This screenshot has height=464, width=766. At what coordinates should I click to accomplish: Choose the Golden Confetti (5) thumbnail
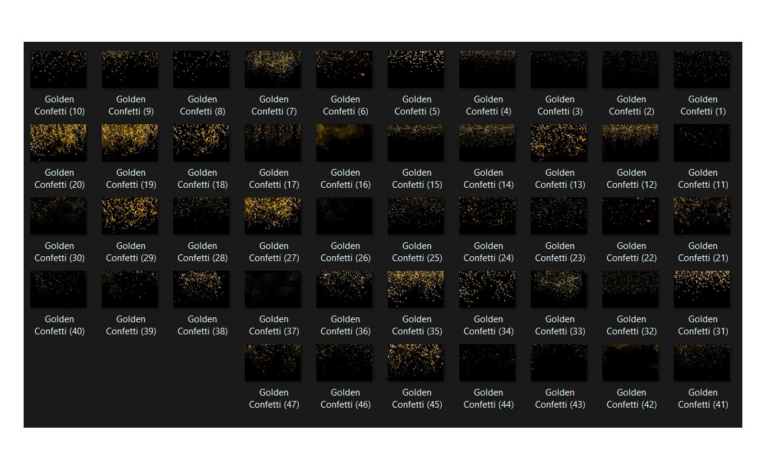coord(416,69)
